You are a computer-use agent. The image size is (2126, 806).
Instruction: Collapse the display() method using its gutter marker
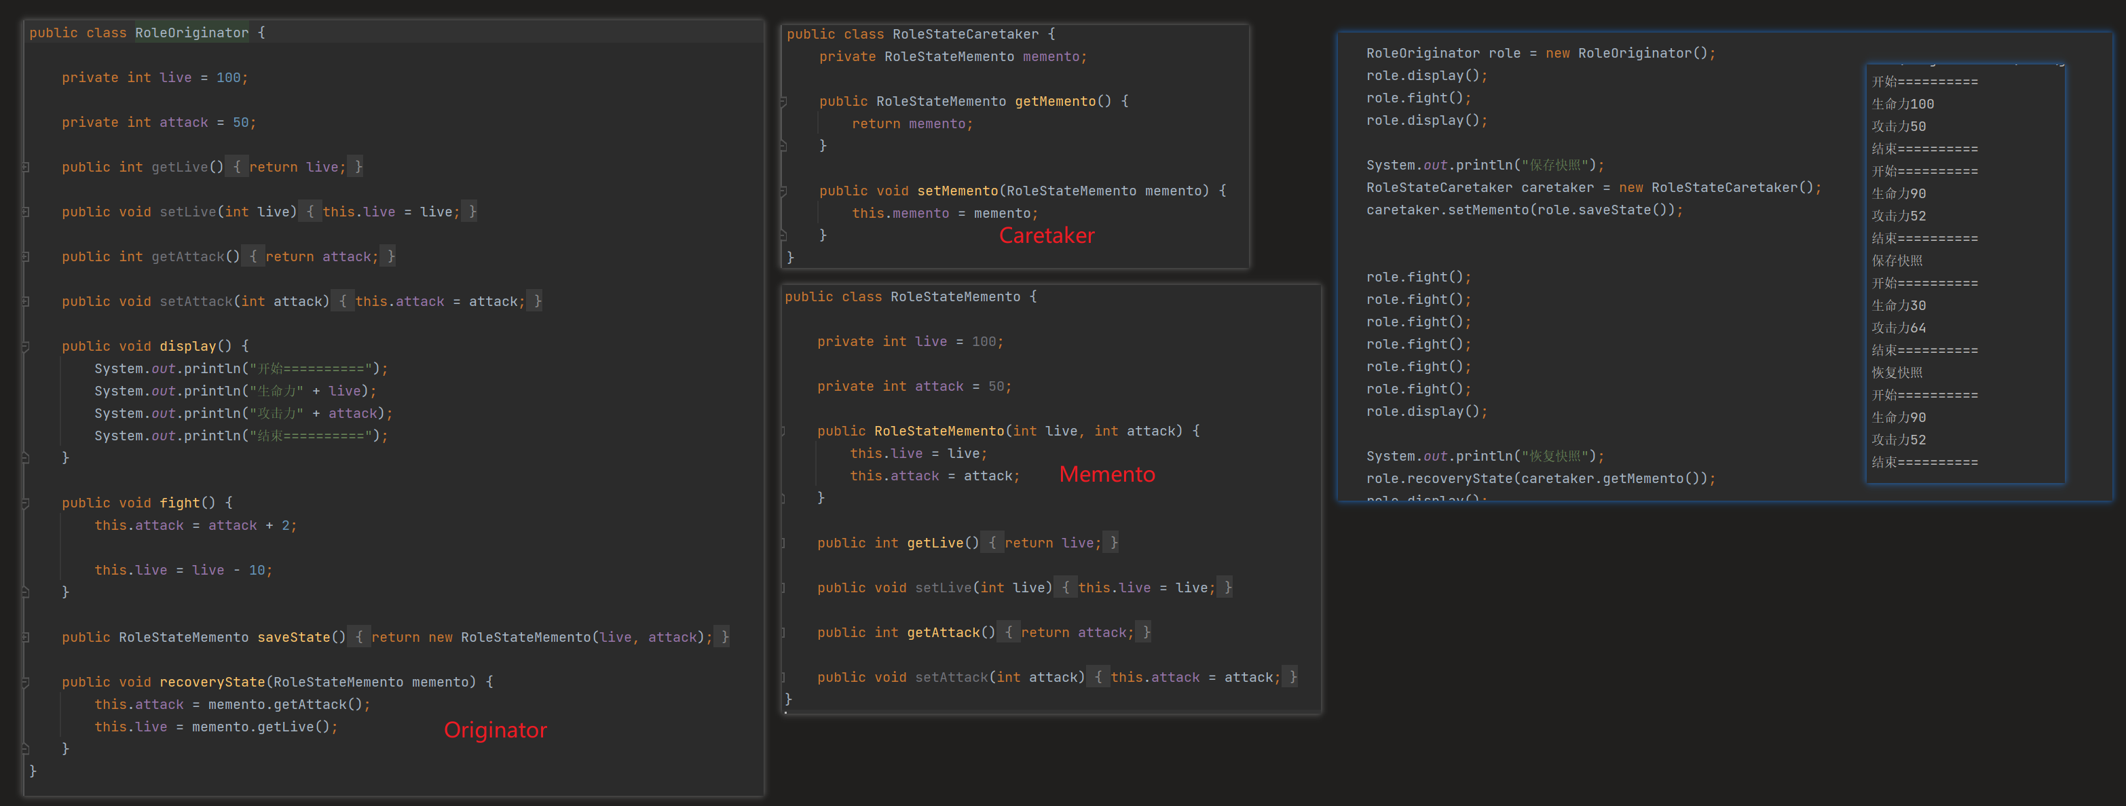26,347
